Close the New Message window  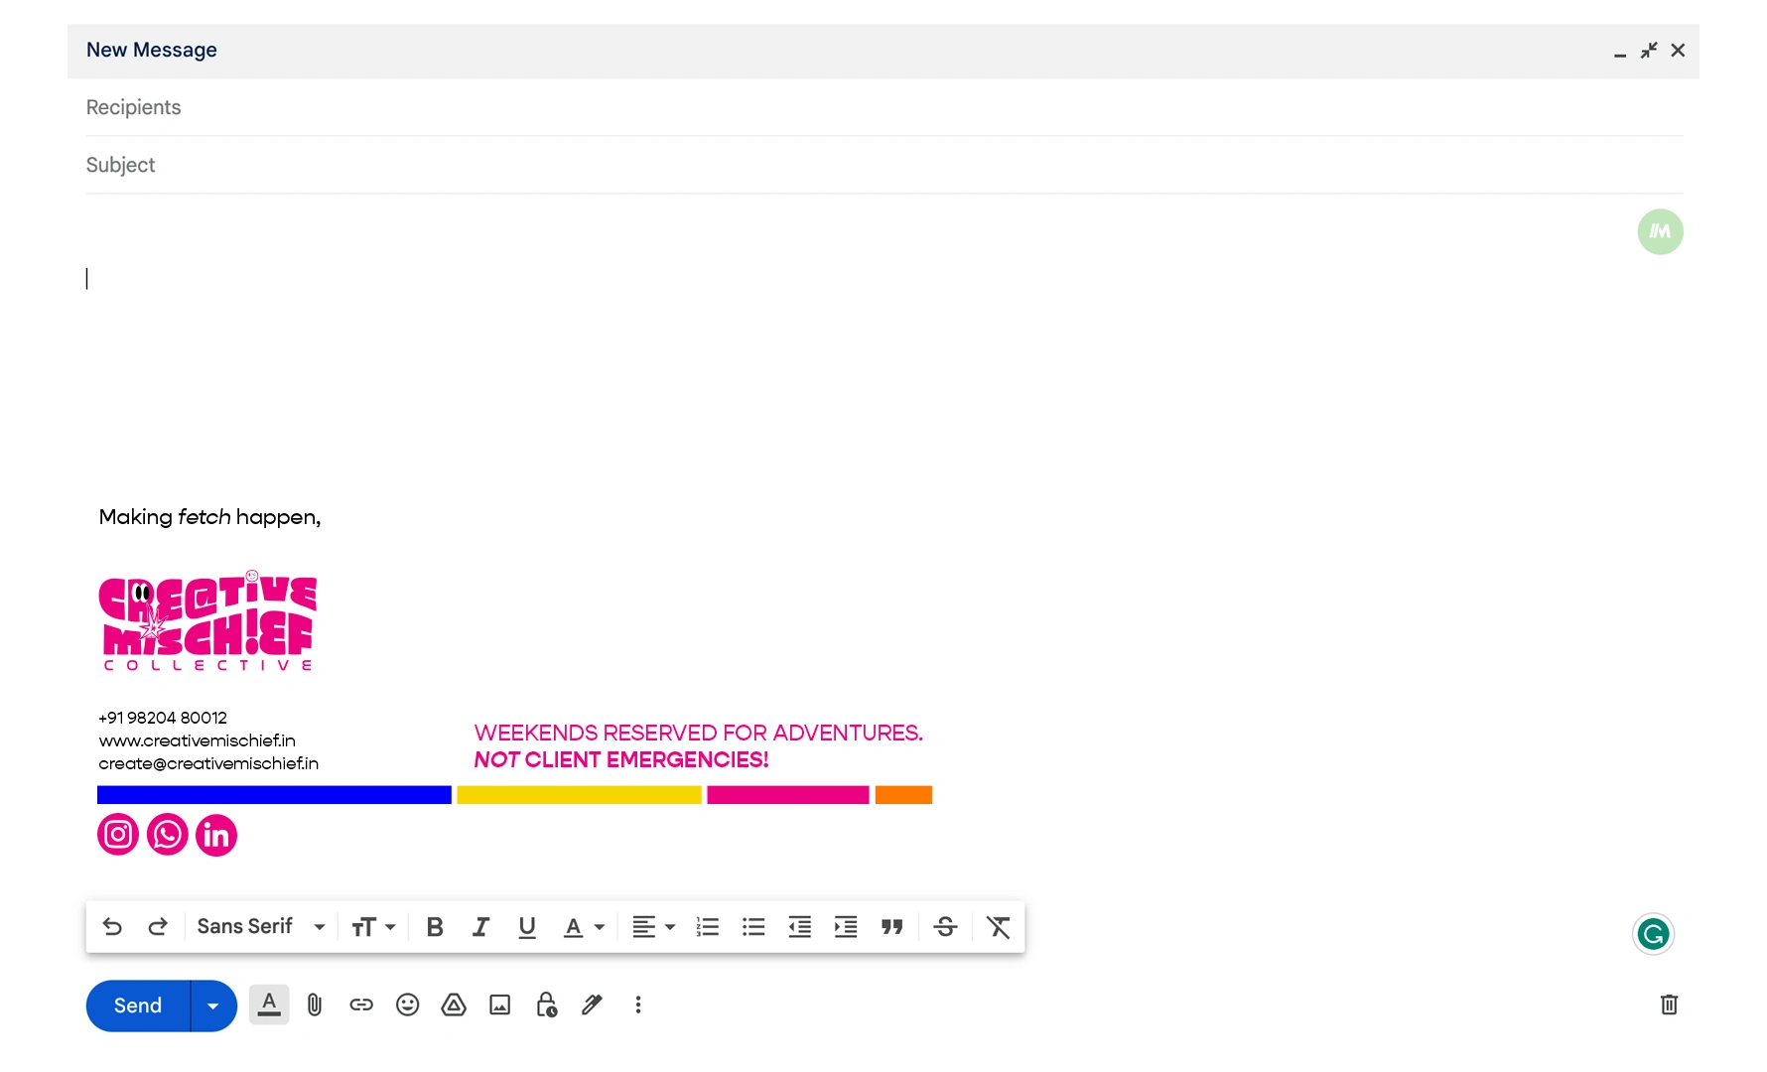(x=1678, y=50)
